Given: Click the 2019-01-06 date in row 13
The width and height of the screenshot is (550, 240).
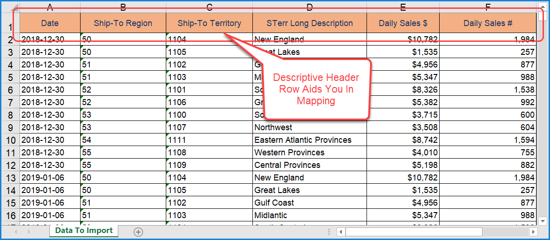Looking at the screenshot, I should point(50,178).
